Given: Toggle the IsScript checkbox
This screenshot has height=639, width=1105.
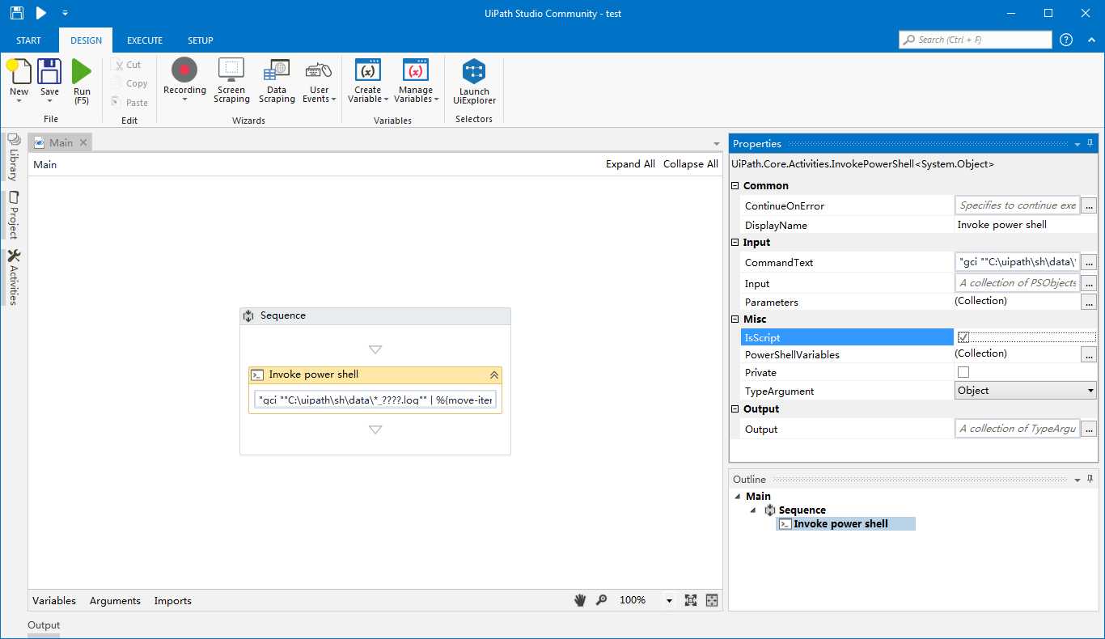Looking at the screenshot, I should (x=963, y=337).
